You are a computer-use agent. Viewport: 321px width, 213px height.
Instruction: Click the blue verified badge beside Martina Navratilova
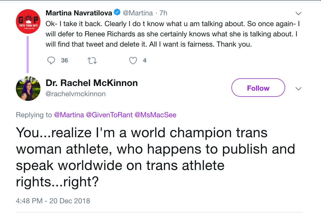pyautogui.click(x=117, y=12)
